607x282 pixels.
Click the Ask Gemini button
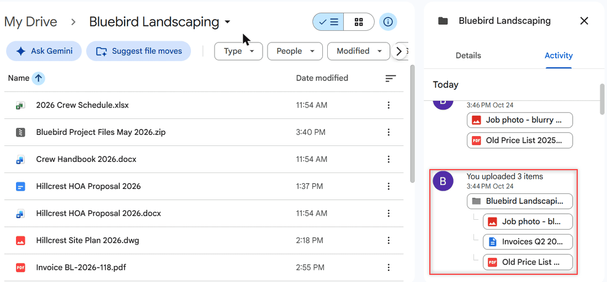[44, 51]
